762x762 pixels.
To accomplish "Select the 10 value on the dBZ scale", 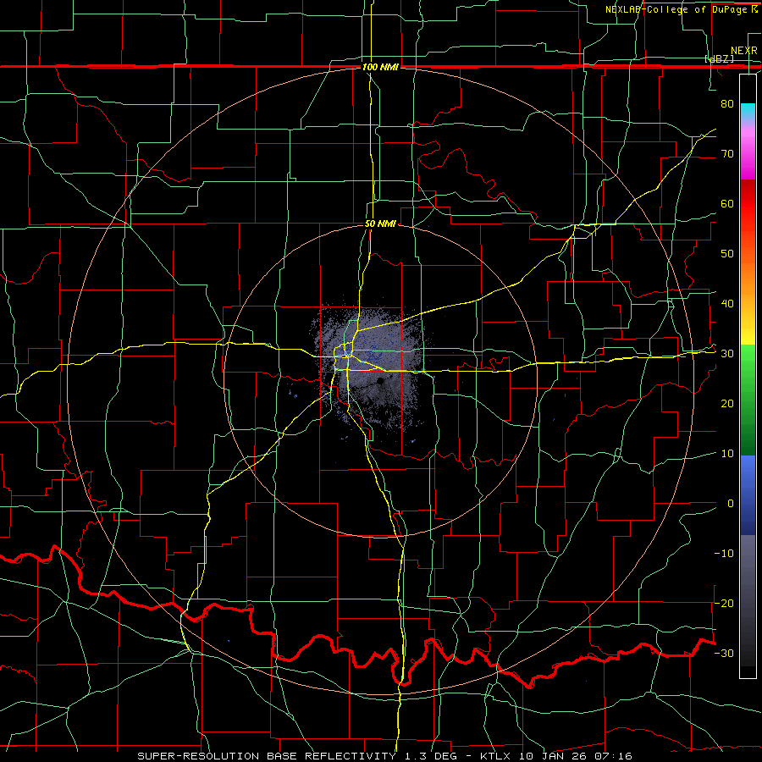I will pyautogui.click(x=727, y=454).
